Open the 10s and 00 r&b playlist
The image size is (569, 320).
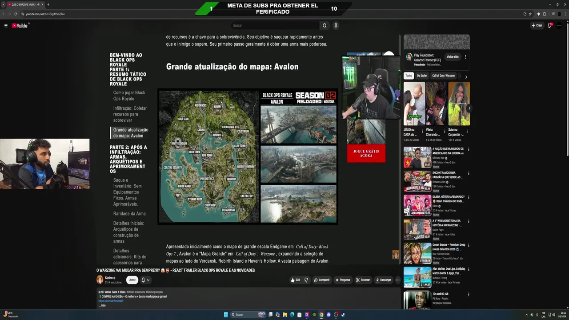pos(417,300)
